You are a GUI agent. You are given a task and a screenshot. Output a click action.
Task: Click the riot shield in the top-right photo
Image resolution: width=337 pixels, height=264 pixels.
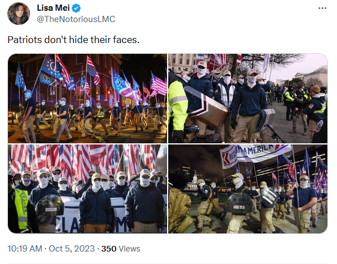point(205,107)
